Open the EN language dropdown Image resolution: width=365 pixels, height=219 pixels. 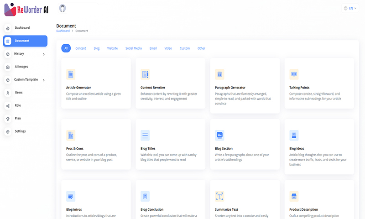pos(350,8)
